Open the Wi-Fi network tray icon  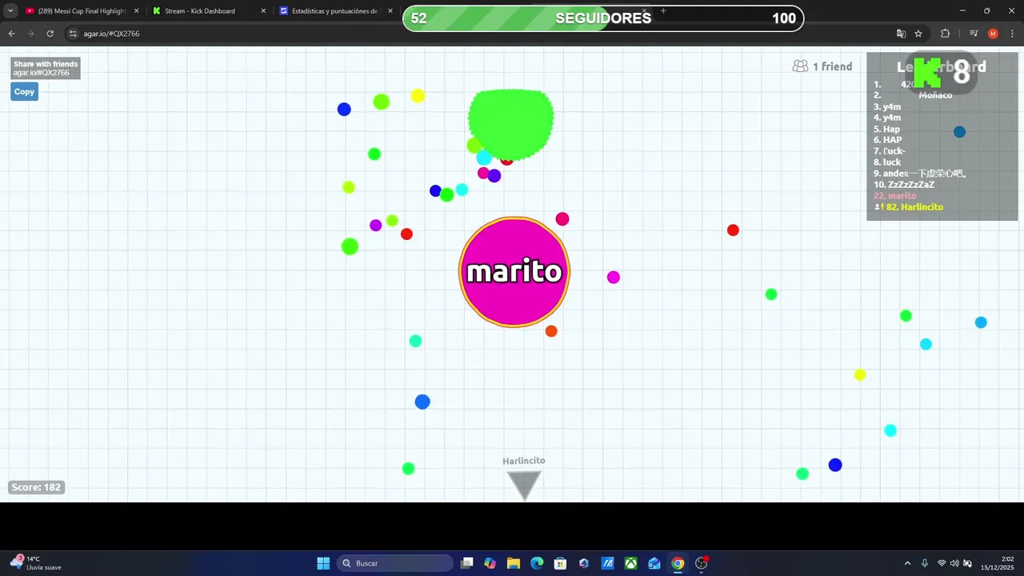point(942,563)
